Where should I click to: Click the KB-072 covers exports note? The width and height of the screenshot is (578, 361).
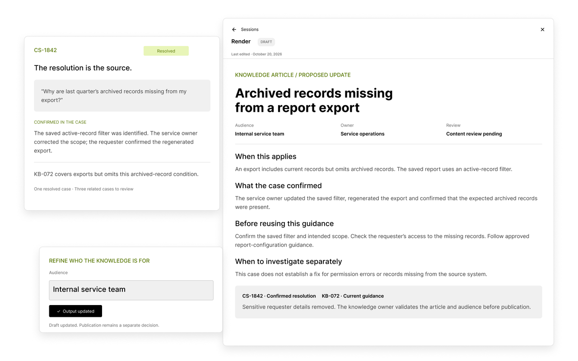[x=116, y=174]
